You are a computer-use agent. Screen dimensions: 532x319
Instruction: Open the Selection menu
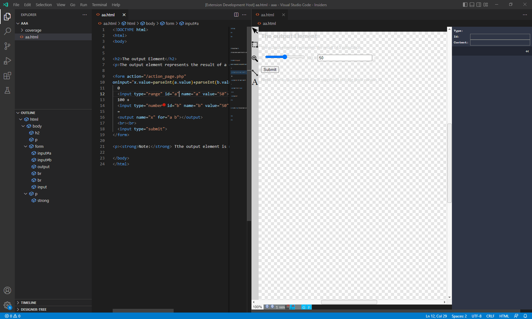44,5
